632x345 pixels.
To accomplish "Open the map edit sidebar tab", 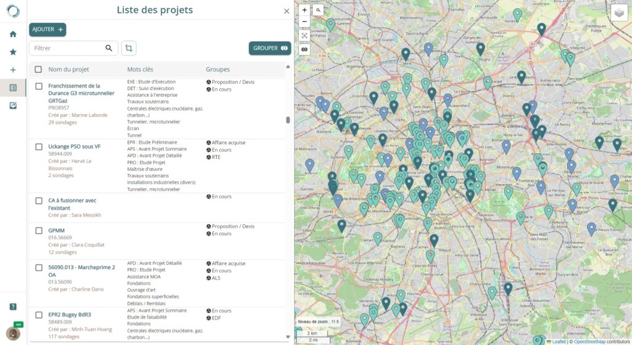I will (13, 106).
